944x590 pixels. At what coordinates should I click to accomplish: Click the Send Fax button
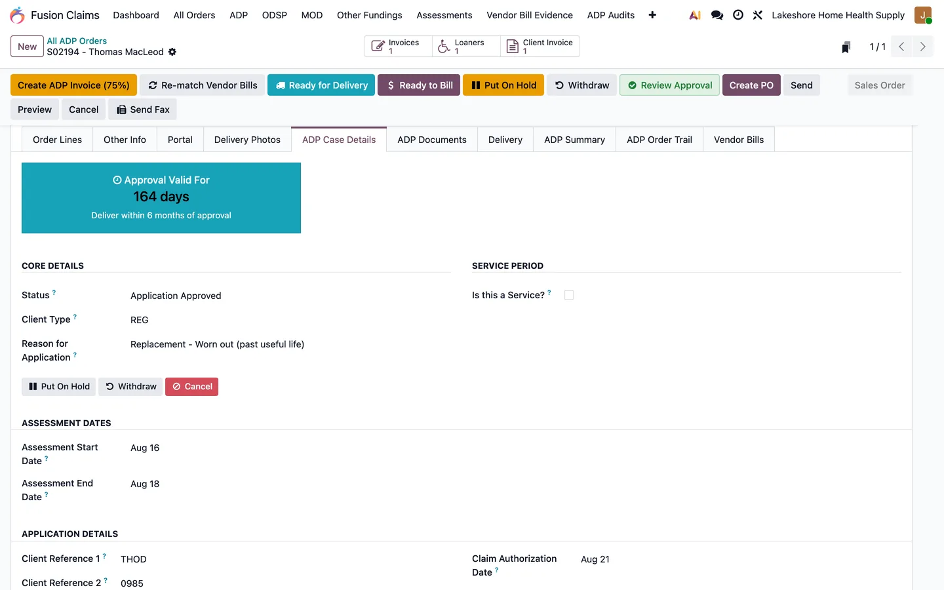tap(142, 109)
